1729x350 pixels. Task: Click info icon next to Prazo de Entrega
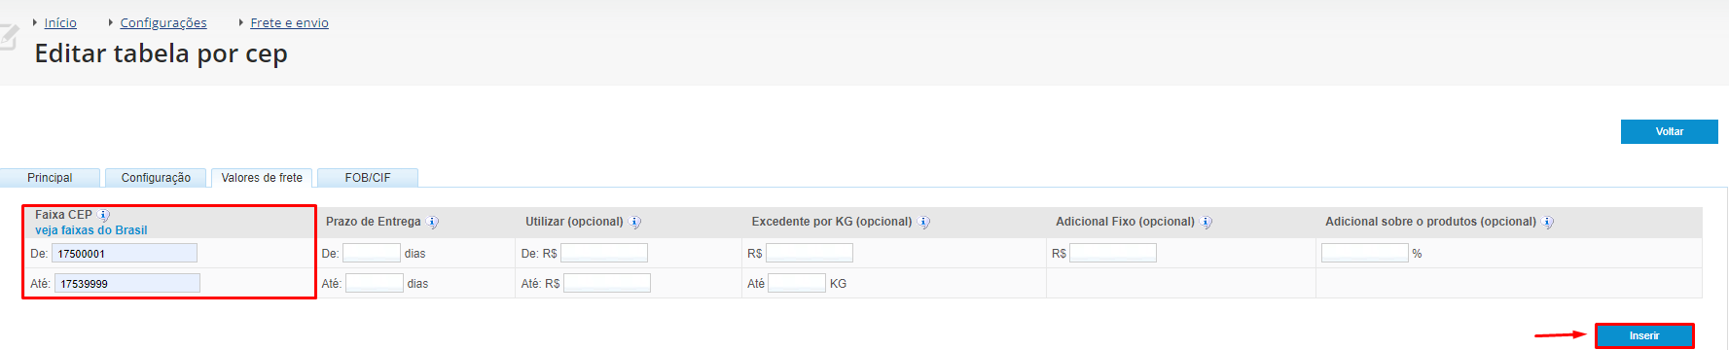pos(433,222)
